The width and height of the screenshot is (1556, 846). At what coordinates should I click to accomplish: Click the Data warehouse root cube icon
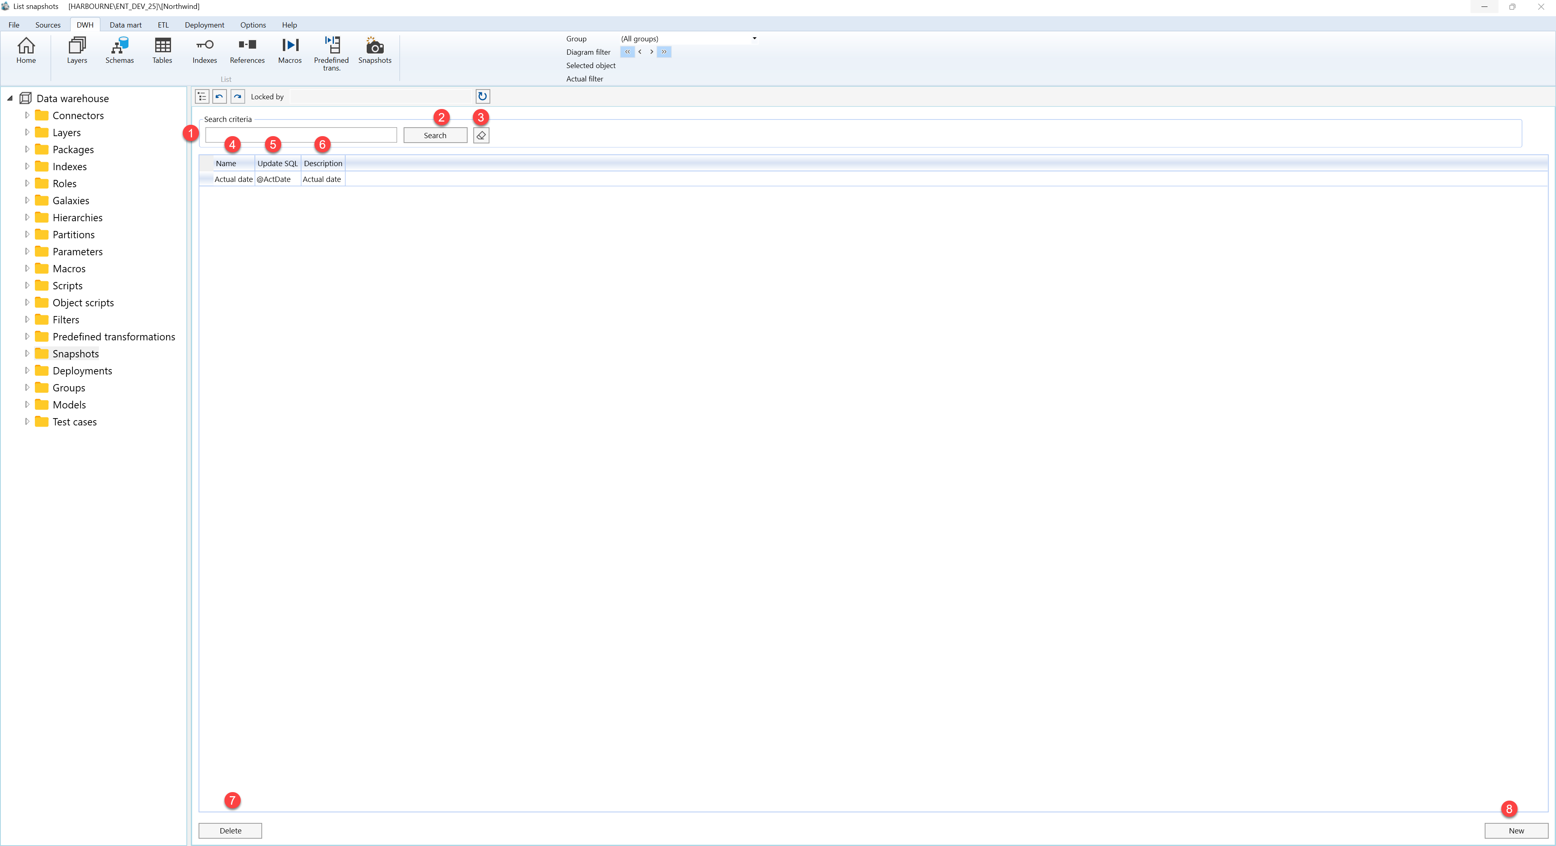[x=26, y=98]
